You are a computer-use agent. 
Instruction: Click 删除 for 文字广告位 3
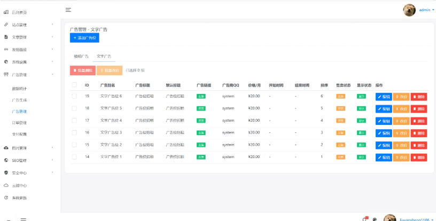[419, 133]
